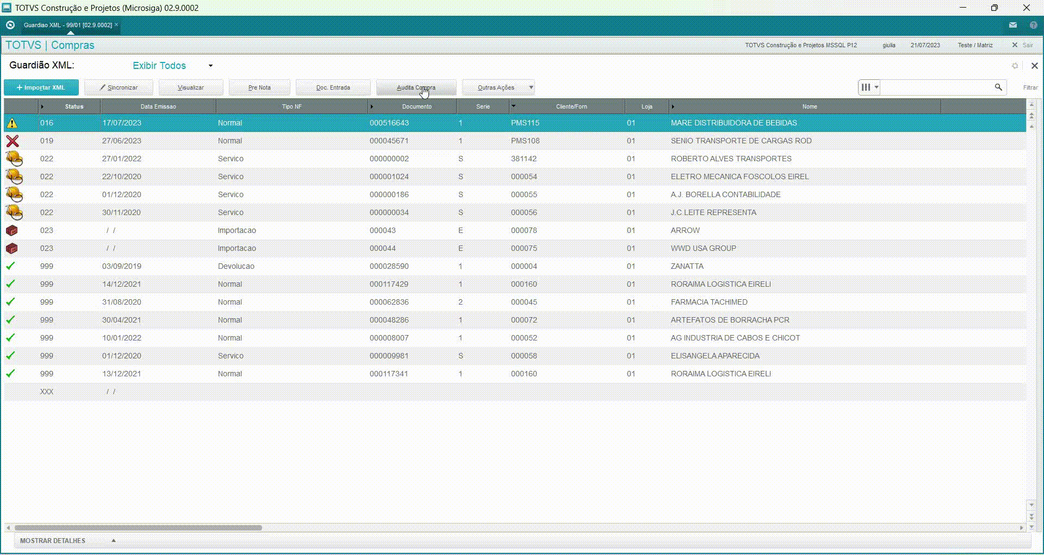Click the horizontal scrollbar thumb
Image resolution: width=1044 pixels, height=555 pixels.
tap(138, 528)
